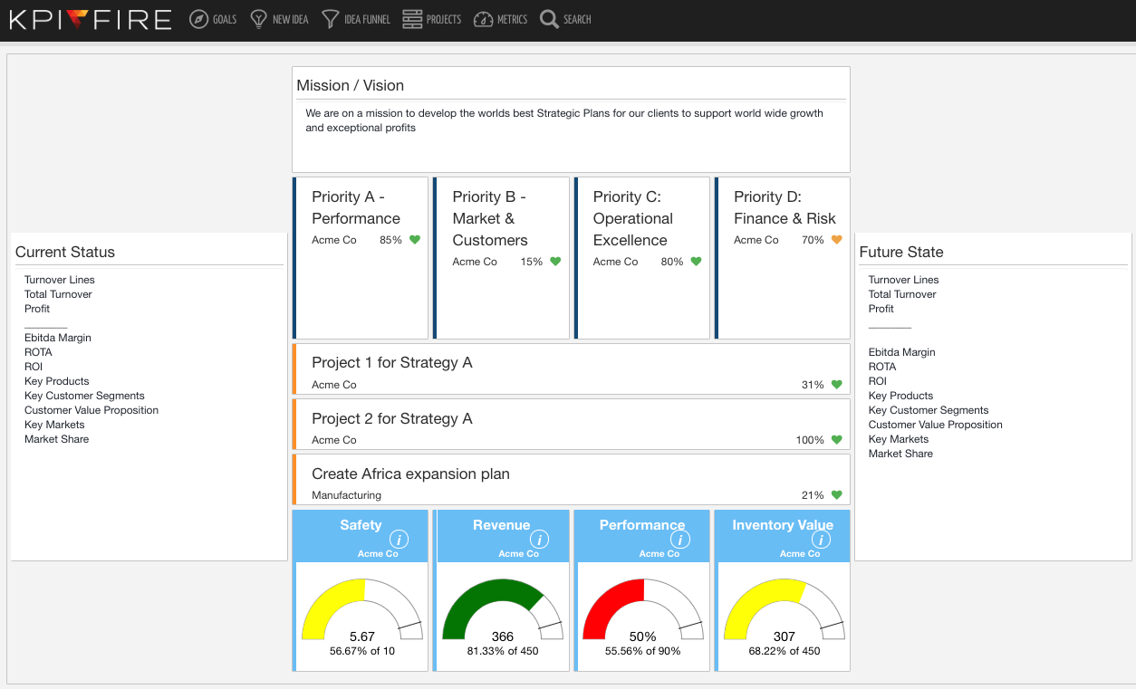Click green heart on Priority A card

coord(415,240)
